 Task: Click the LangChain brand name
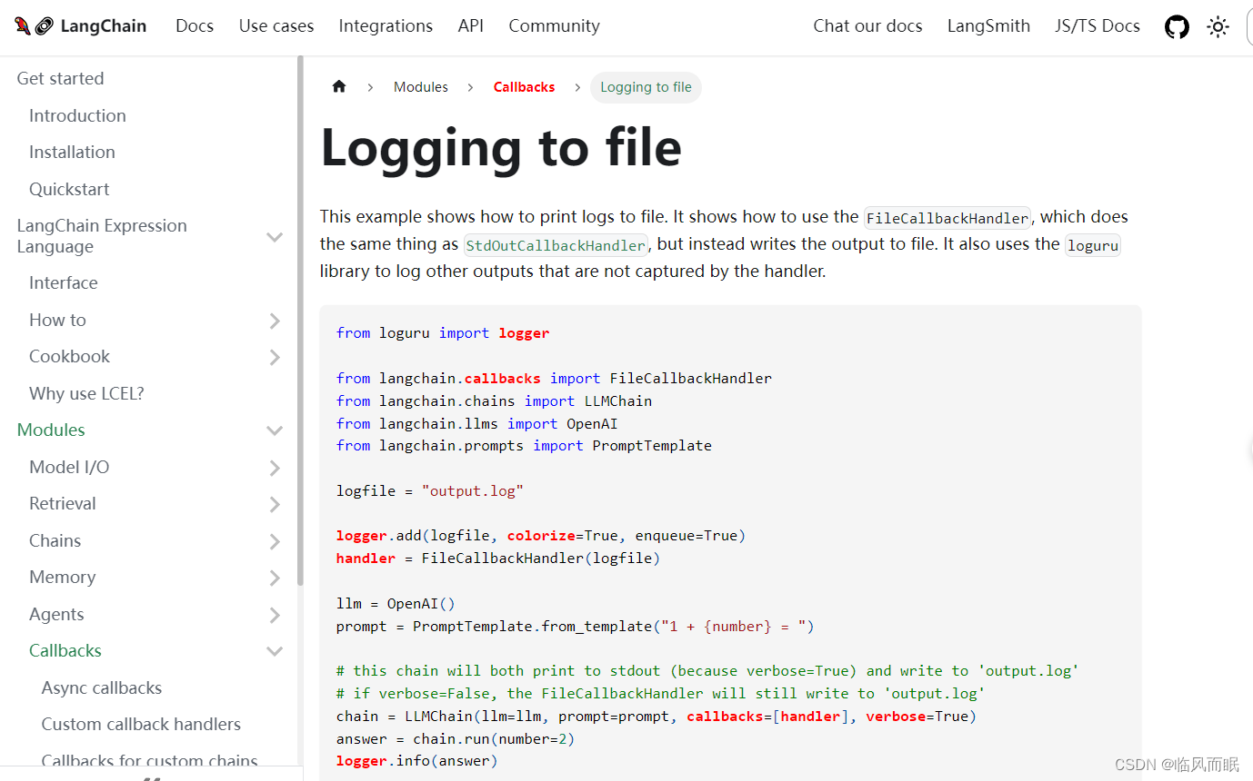(104, 26)
